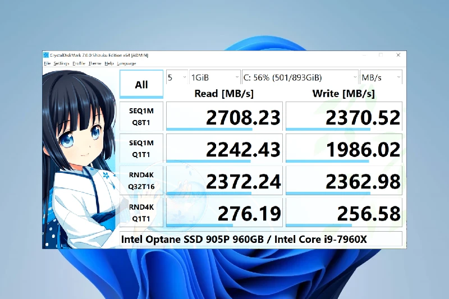Open the Language menu
This screenshot has width=449, height=299.
click(126, 63)
